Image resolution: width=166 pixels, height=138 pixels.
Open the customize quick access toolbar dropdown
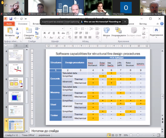click(x=26, y=19)
